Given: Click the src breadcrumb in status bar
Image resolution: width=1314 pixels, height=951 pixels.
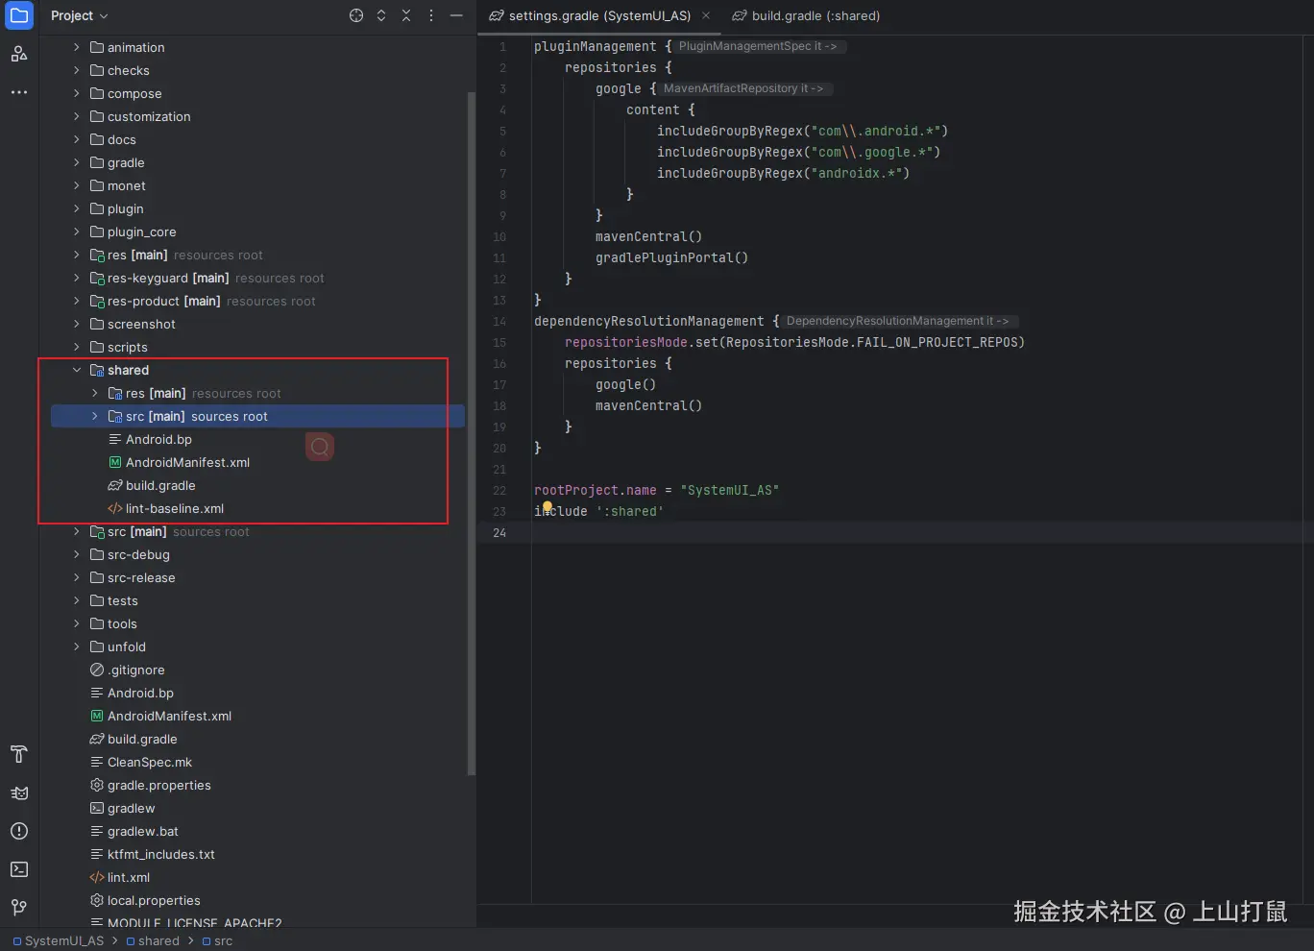Looking at the screenshot, I should pos(217,940).
